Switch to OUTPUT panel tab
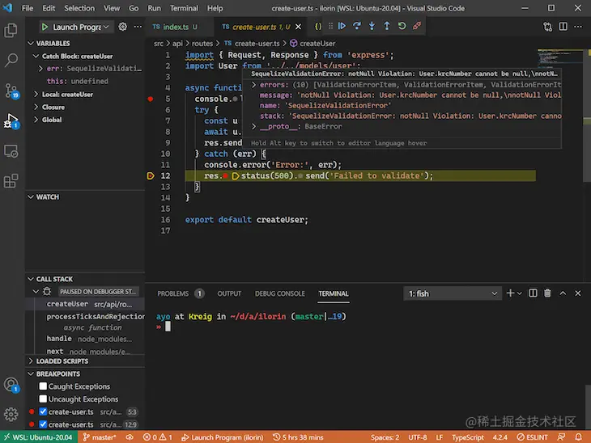591x443 pixels. pos(229,293)
